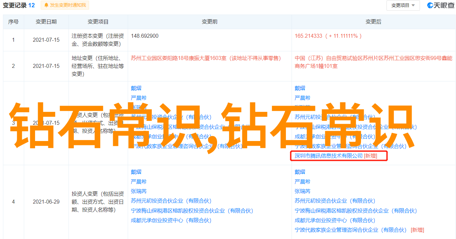
Task: Click the 序号 column header
Action: pos(14,22)
